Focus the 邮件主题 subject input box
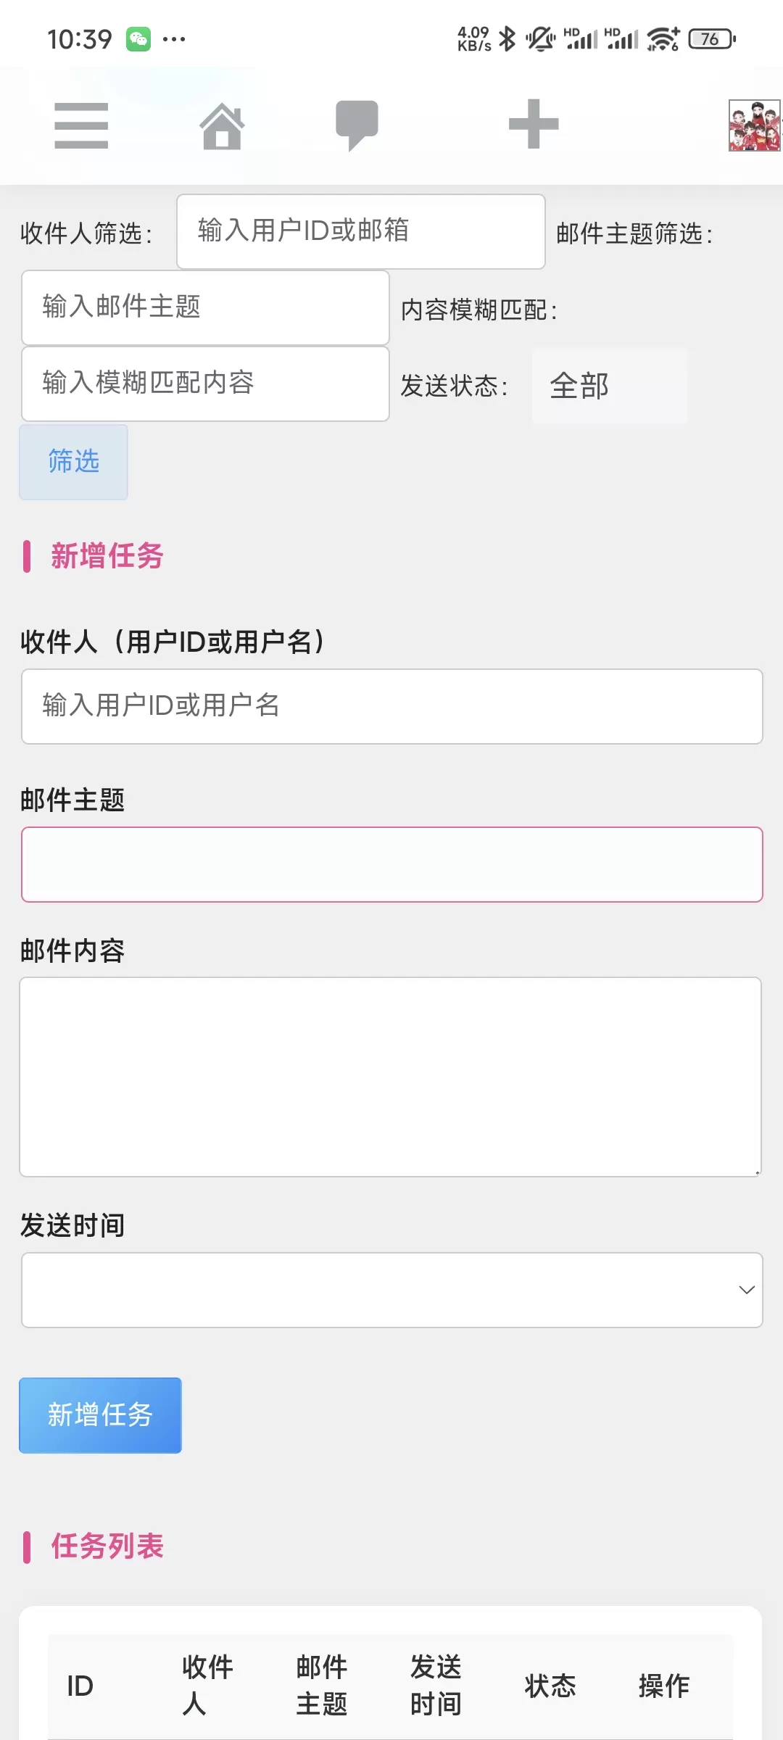 click(392, 864)
